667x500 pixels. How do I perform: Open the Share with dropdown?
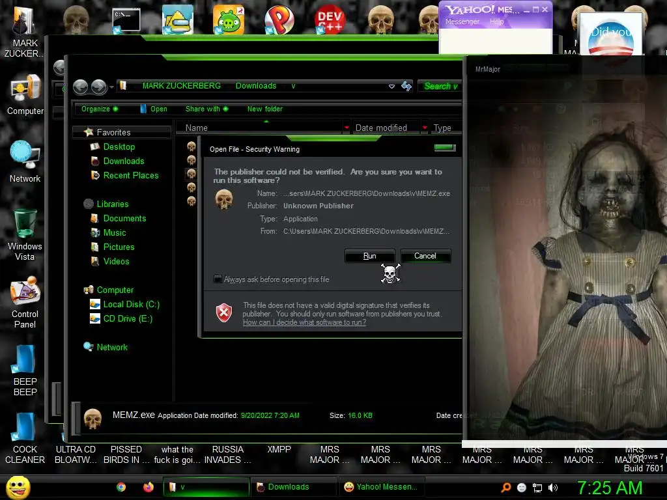(x=206, y=109)
